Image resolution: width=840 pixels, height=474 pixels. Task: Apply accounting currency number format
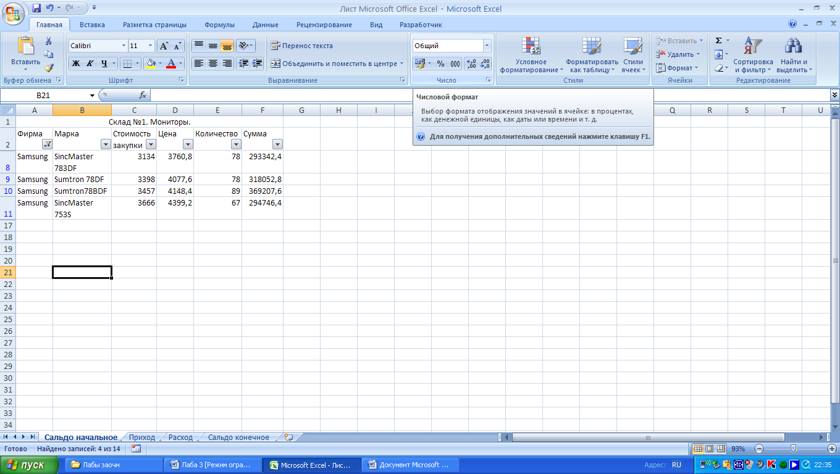coord(420,64)
